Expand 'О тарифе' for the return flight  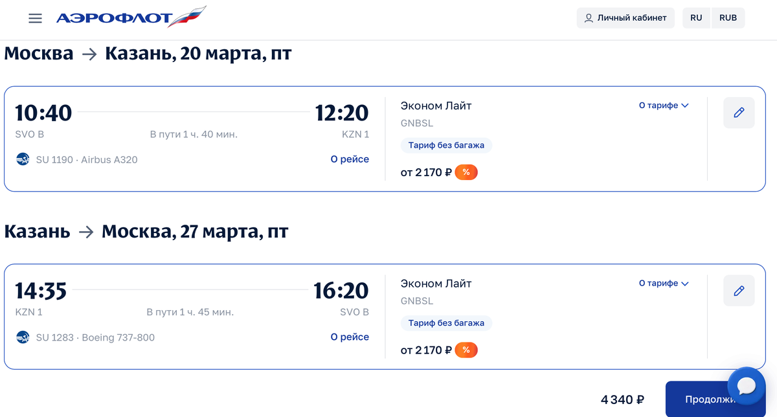coord(663,283)
